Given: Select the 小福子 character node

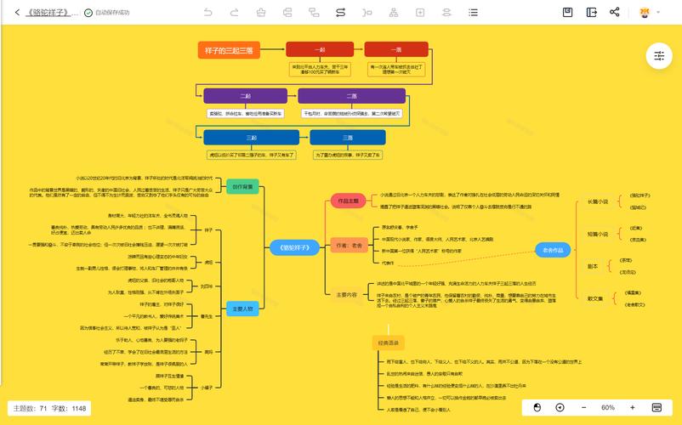Looking at the screenshot, I should tap(207, 388).
